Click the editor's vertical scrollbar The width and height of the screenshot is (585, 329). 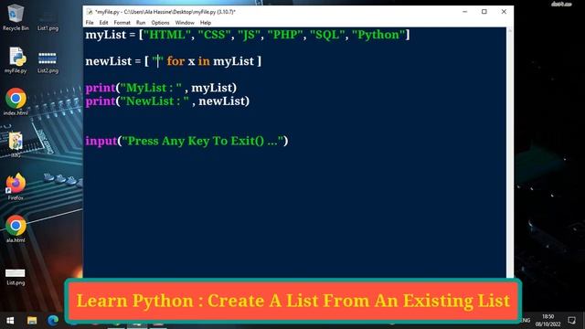tap(510, 153)
